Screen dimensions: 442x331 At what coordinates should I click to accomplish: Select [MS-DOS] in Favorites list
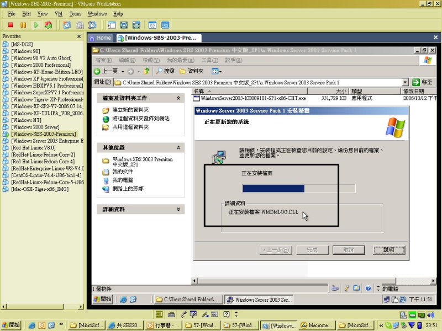click(22, 44)
